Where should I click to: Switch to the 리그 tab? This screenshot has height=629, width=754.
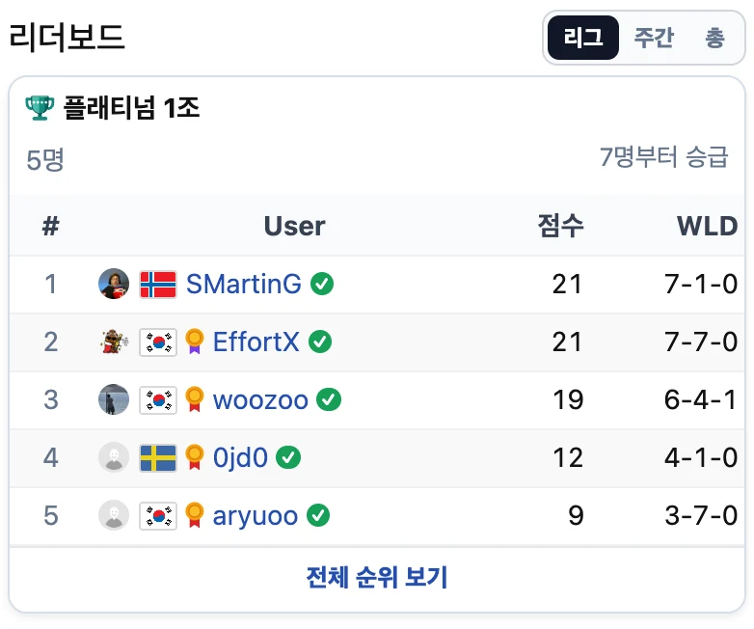pyautogui.click(x=582, y=38)
